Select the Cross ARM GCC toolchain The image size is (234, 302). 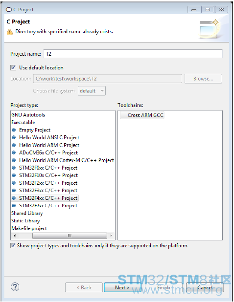tap(142, 115)
